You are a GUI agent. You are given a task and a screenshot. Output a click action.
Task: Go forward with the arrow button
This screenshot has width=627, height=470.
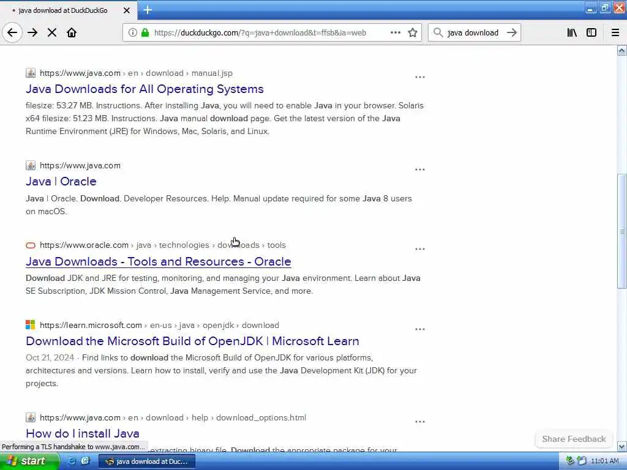(32, 32)
